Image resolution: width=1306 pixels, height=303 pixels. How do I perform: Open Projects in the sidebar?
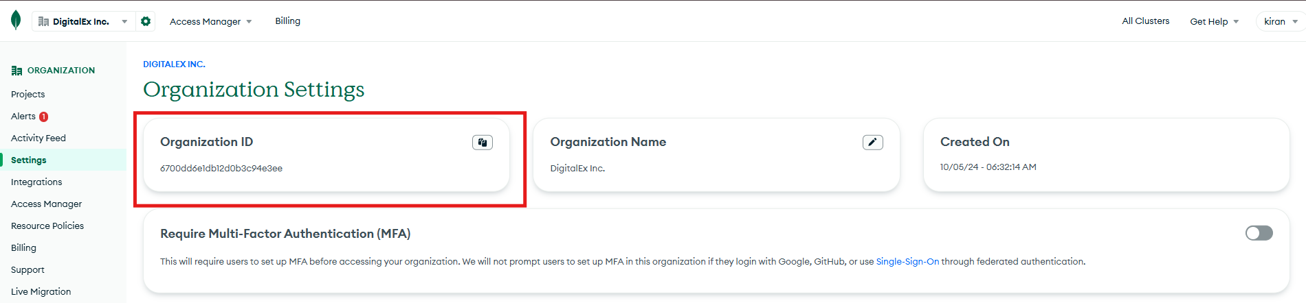(28, 95)
